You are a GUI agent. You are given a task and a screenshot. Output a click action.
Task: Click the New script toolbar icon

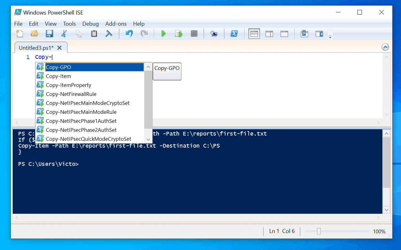click(x=20, y=33)
